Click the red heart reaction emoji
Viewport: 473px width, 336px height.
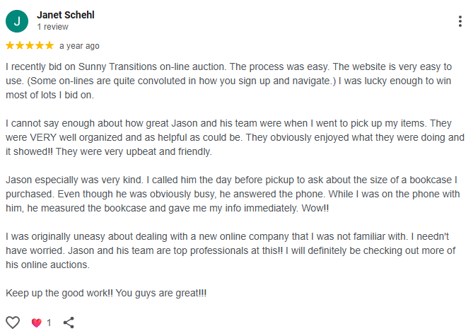point(37,323)
